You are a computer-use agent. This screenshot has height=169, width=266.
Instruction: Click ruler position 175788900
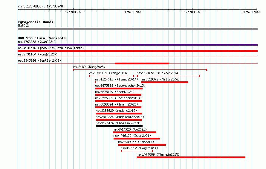tap(251, 12)
